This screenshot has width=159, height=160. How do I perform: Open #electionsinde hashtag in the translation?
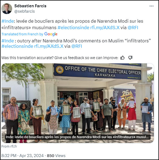click(17, 46)
